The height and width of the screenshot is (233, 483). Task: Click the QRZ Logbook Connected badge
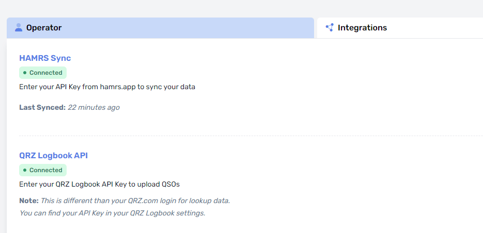[x=43, y=170]
